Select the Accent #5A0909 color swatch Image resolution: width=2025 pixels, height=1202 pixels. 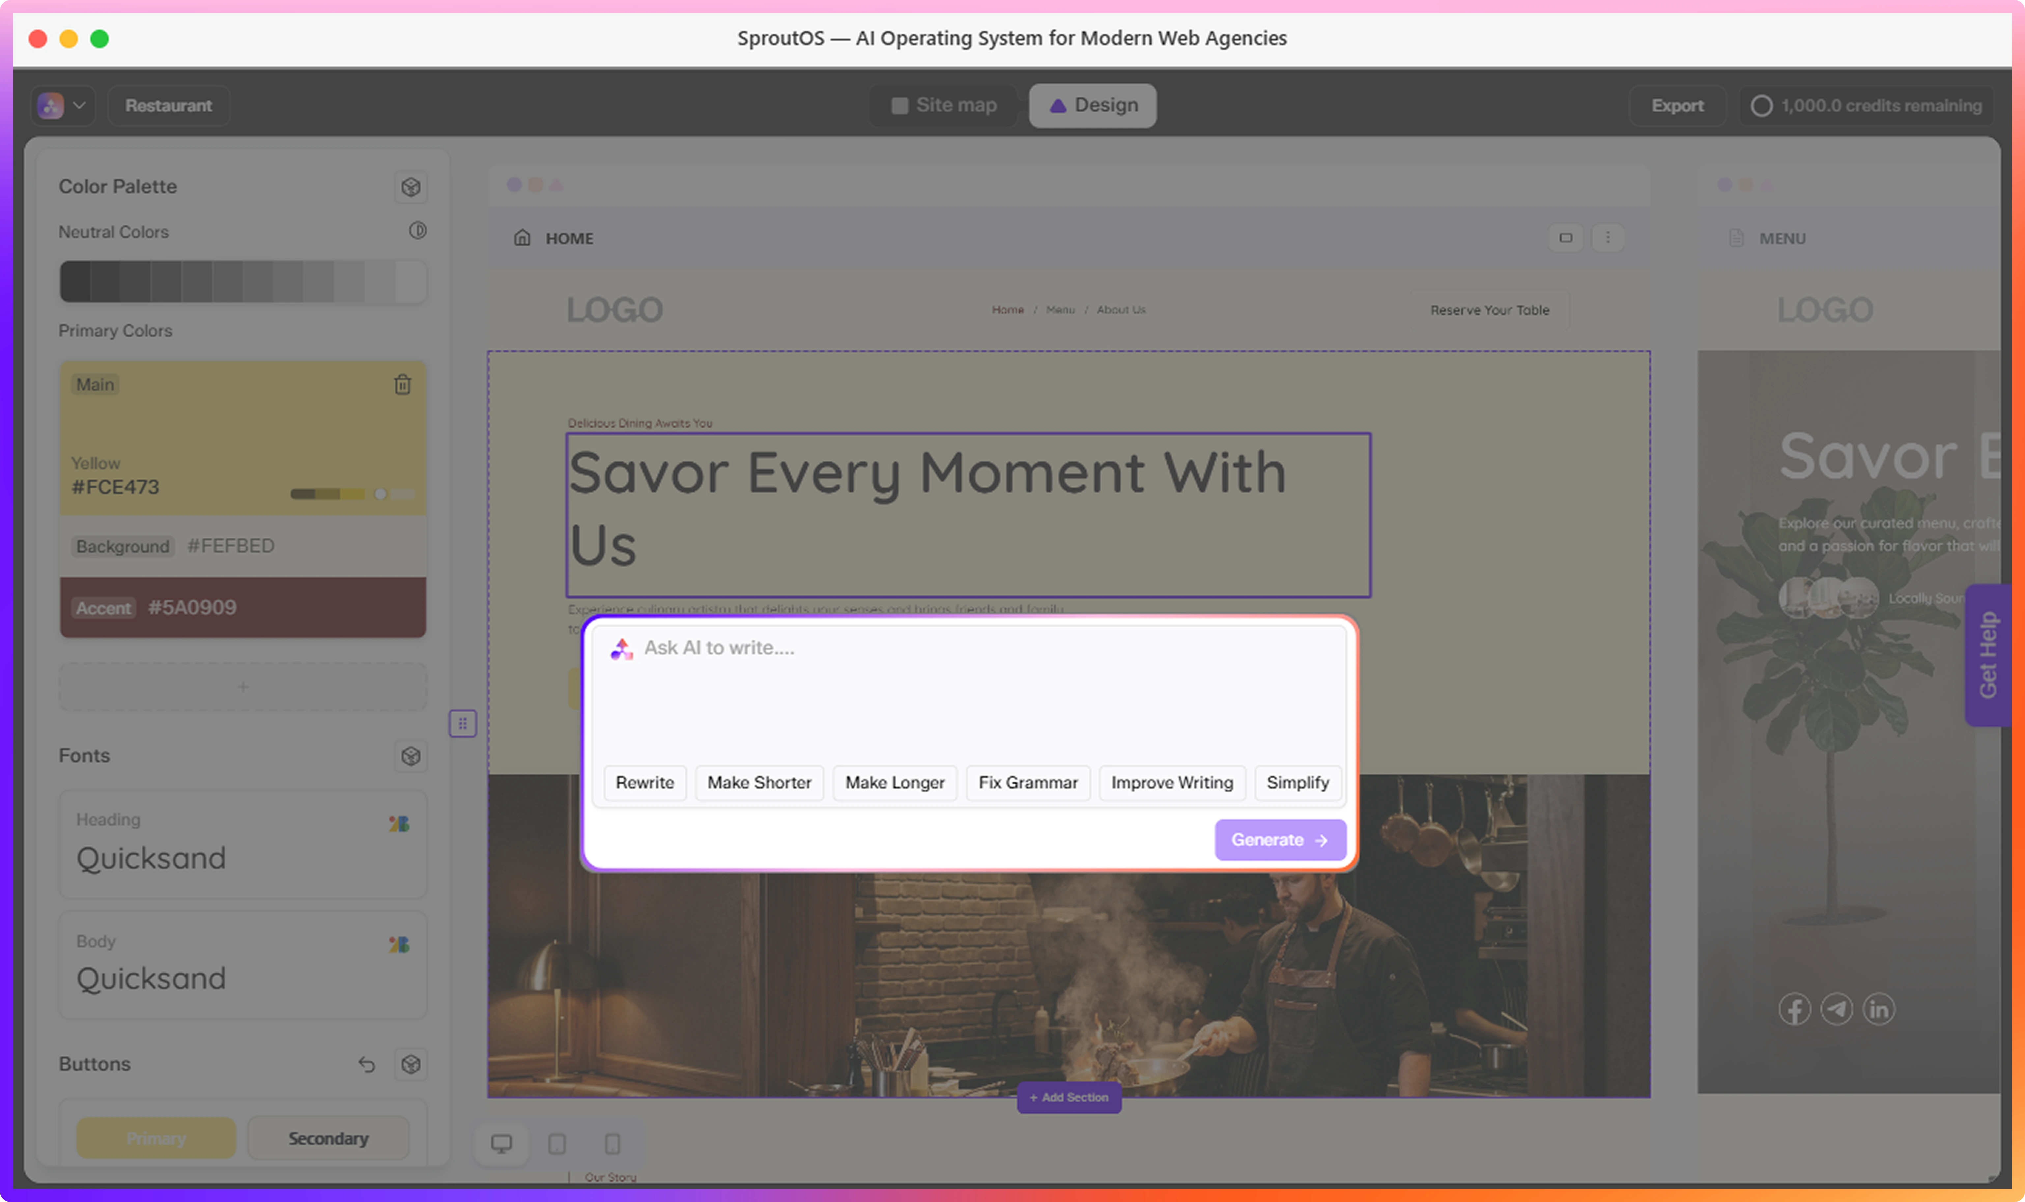tap(243, 608)
